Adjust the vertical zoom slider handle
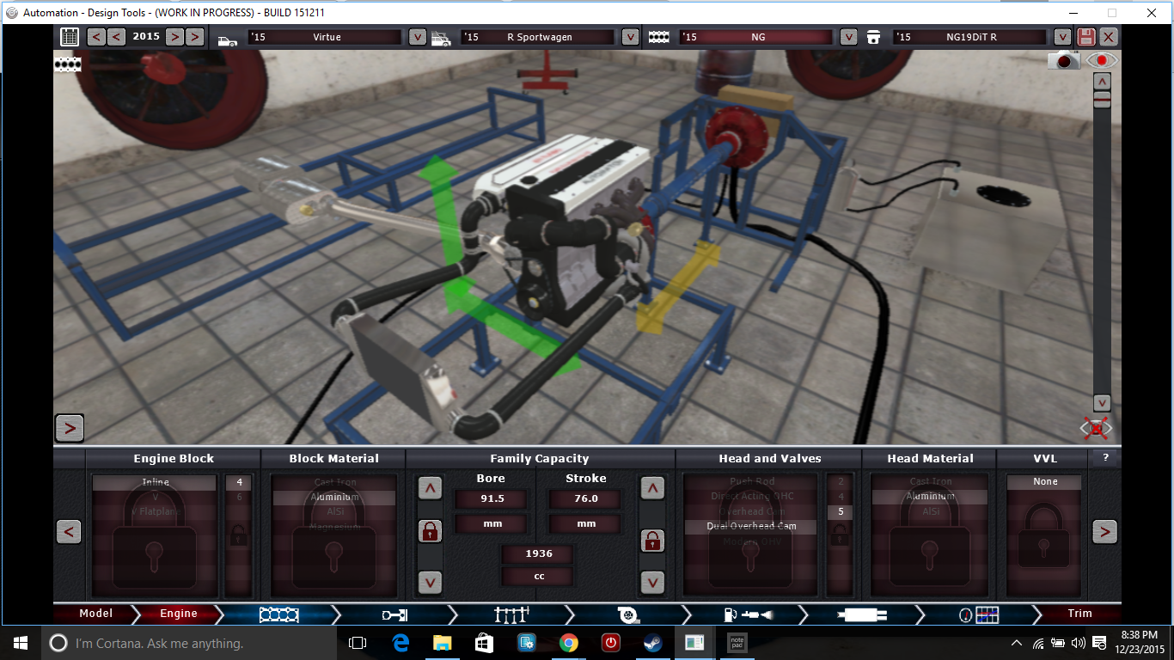Screen dimensions: 1174x660 [1102, 101]
